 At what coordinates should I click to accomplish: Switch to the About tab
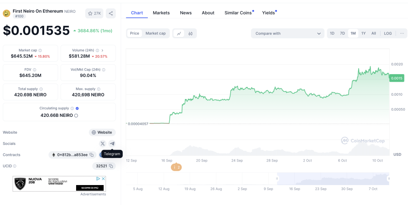(x=208, y=13)
